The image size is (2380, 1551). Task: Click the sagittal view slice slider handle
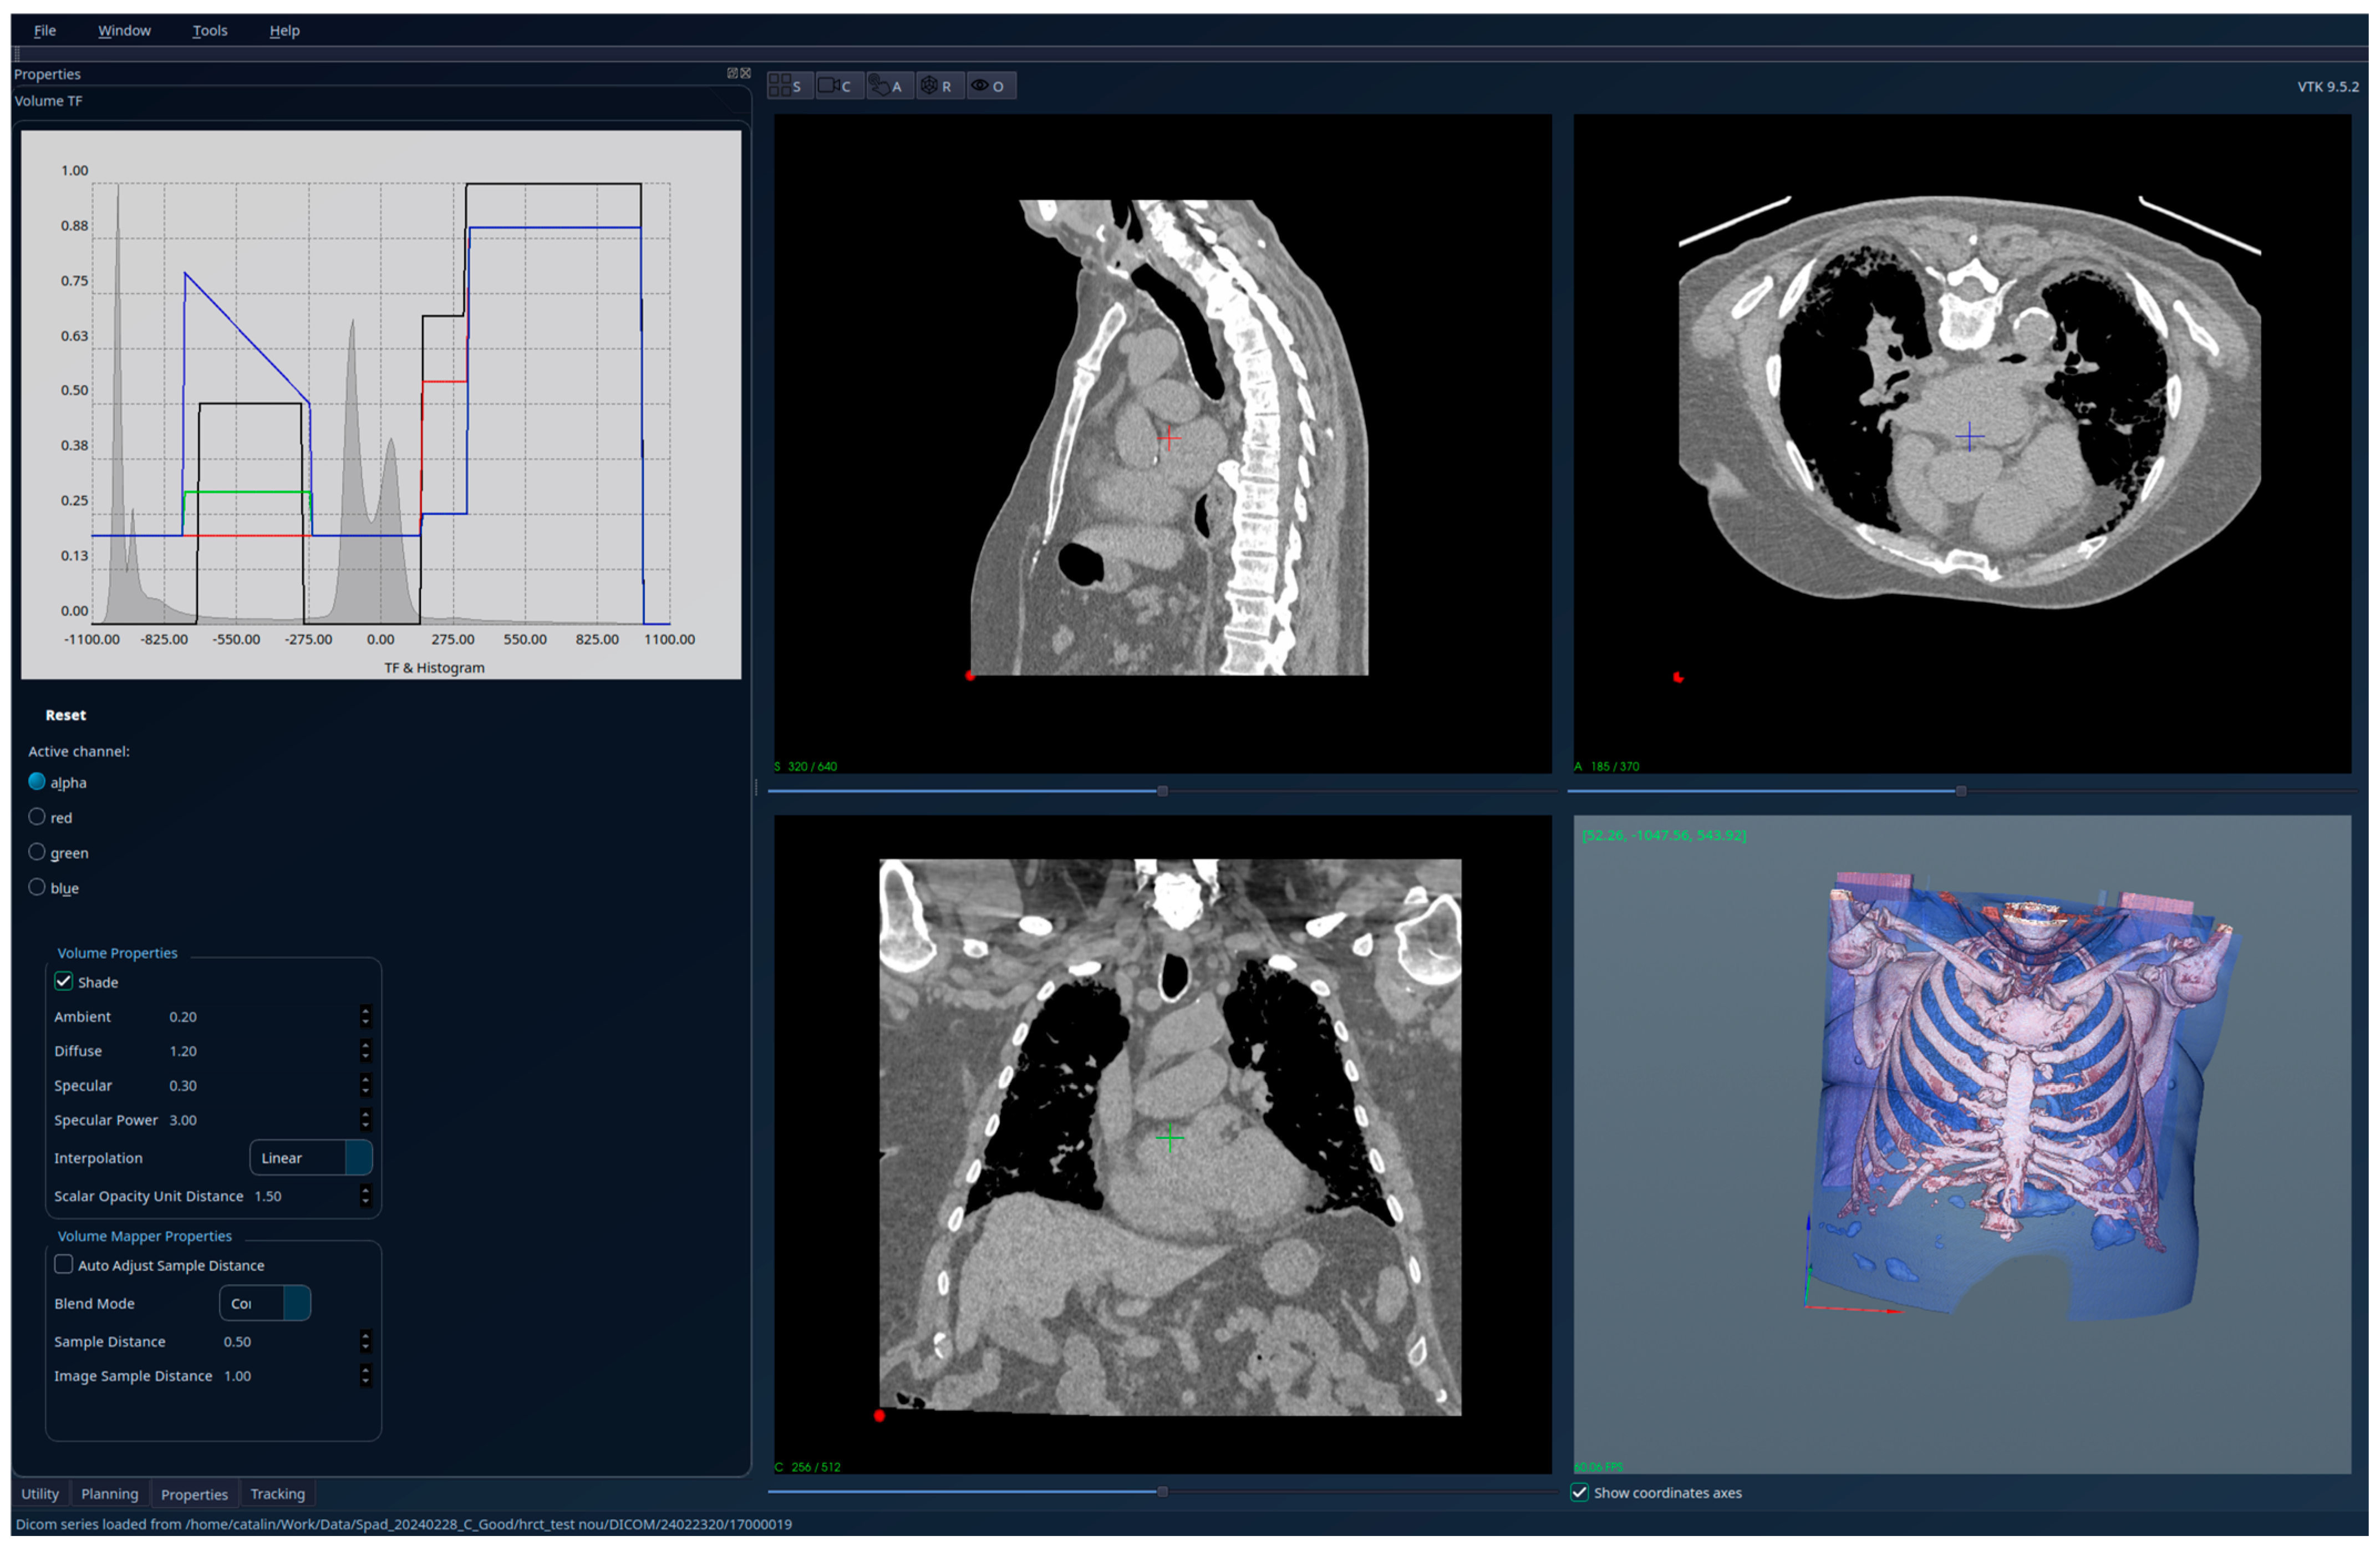point(1162,791)
